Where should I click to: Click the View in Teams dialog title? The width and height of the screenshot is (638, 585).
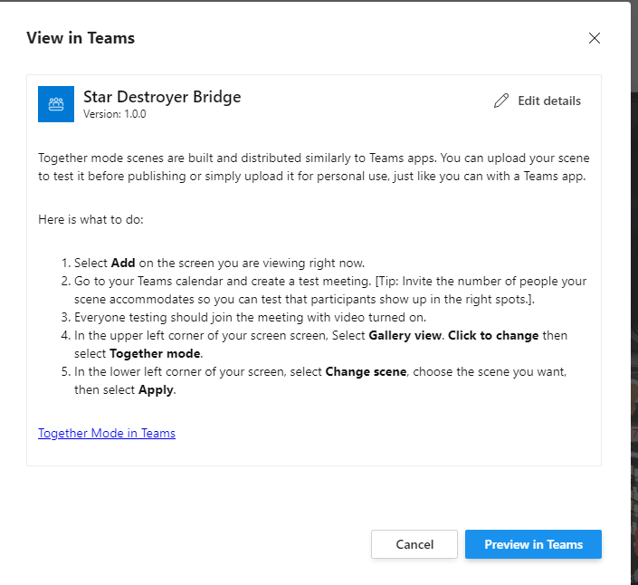[x=81, y=38]
